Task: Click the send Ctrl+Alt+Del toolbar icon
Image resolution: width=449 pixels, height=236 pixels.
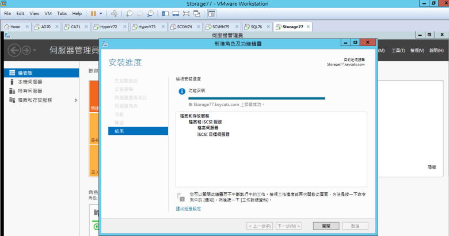Action: (x=114, y=13)
